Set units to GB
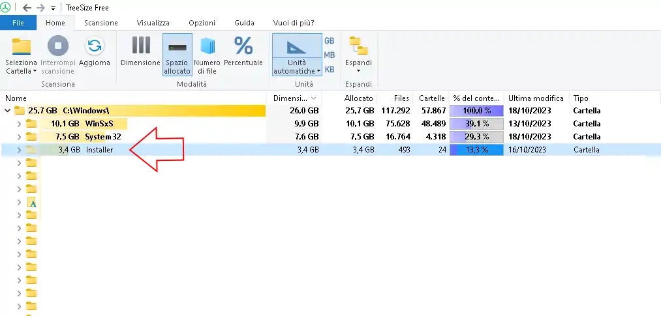The image size is (661, 316). 330,41
